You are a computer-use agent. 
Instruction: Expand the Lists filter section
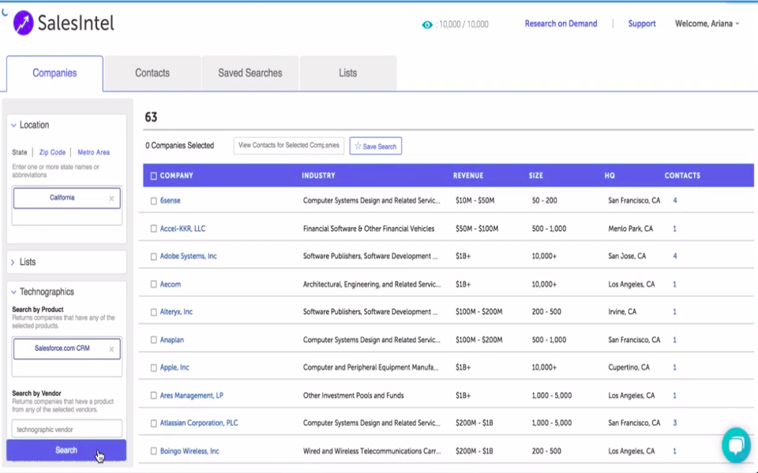coord(13,262)
